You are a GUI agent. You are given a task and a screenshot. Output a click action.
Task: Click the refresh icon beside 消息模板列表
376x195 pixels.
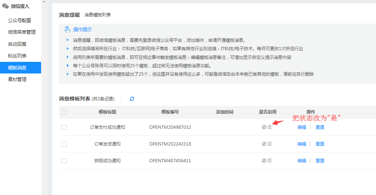(132, 99)
